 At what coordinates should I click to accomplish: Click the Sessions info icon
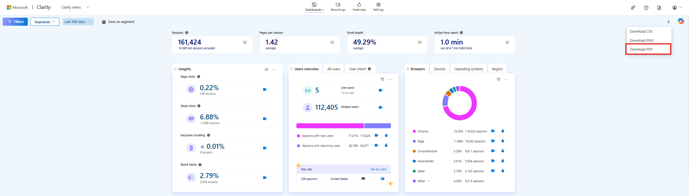pyautogui.click(x=187, y=33)
